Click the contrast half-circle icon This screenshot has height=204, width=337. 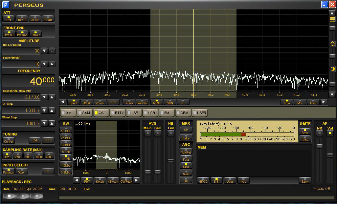pyautogui.click(x=332, y=69)
